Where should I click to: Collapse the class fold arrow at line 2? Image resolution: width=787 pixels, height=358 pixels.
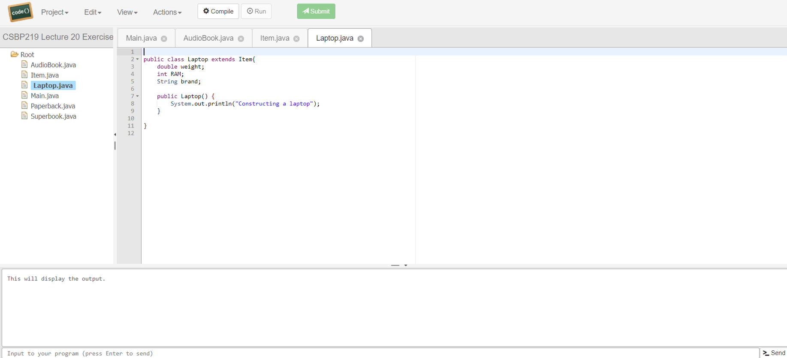[x=137, y=59]
